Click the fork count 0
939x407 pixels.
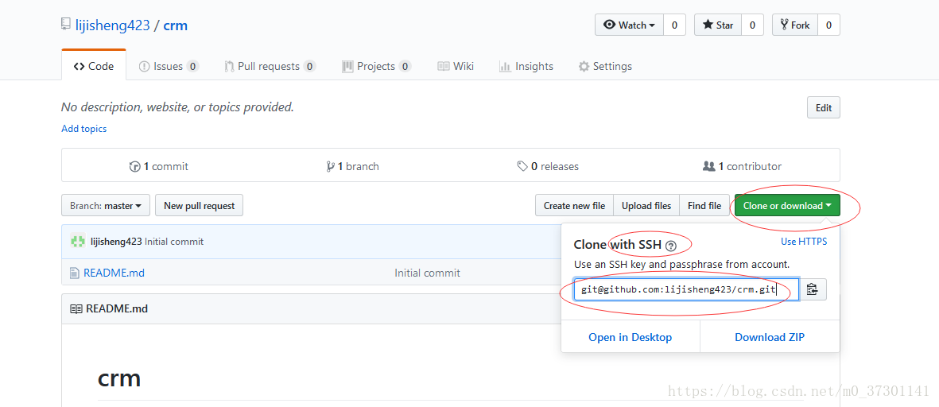coord(828,25)
